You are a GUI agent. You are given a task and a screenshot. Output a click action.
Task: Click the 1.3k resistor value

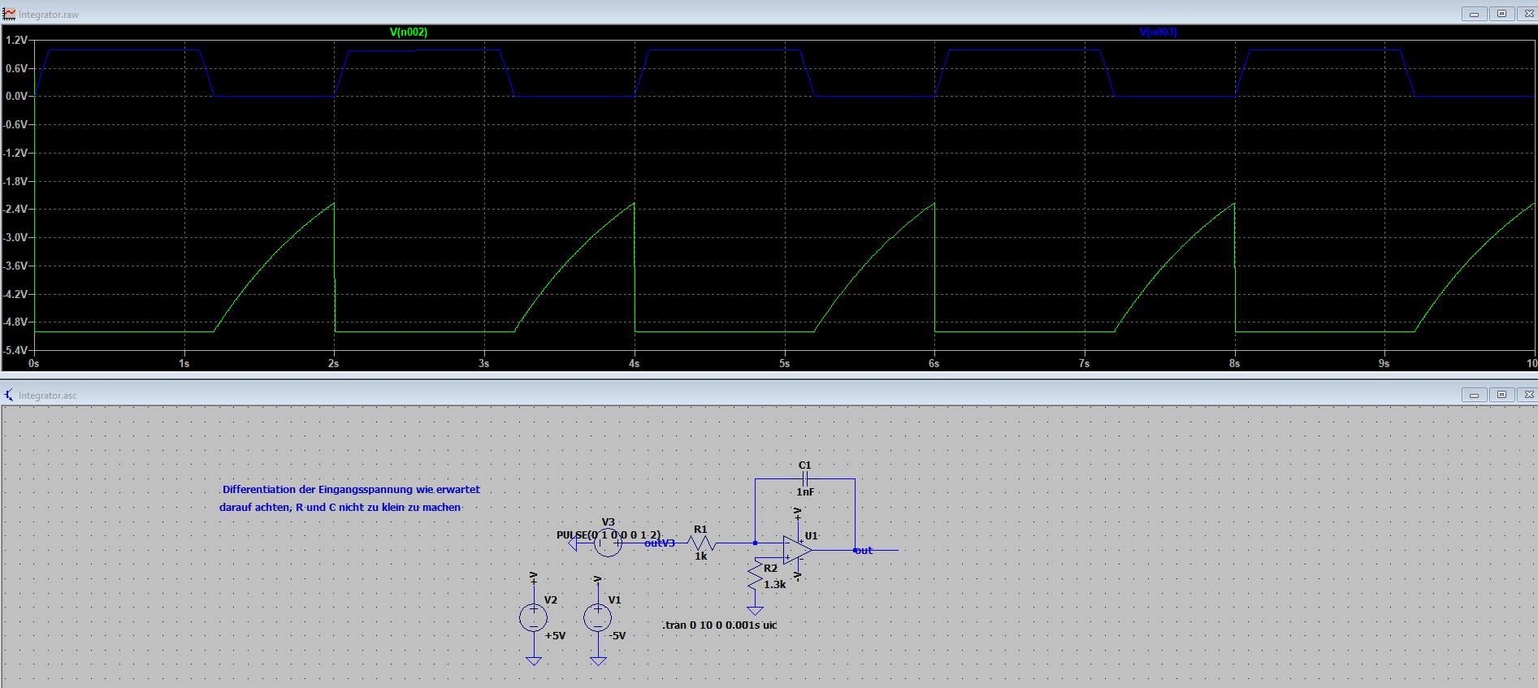click(x=775, y=585)
